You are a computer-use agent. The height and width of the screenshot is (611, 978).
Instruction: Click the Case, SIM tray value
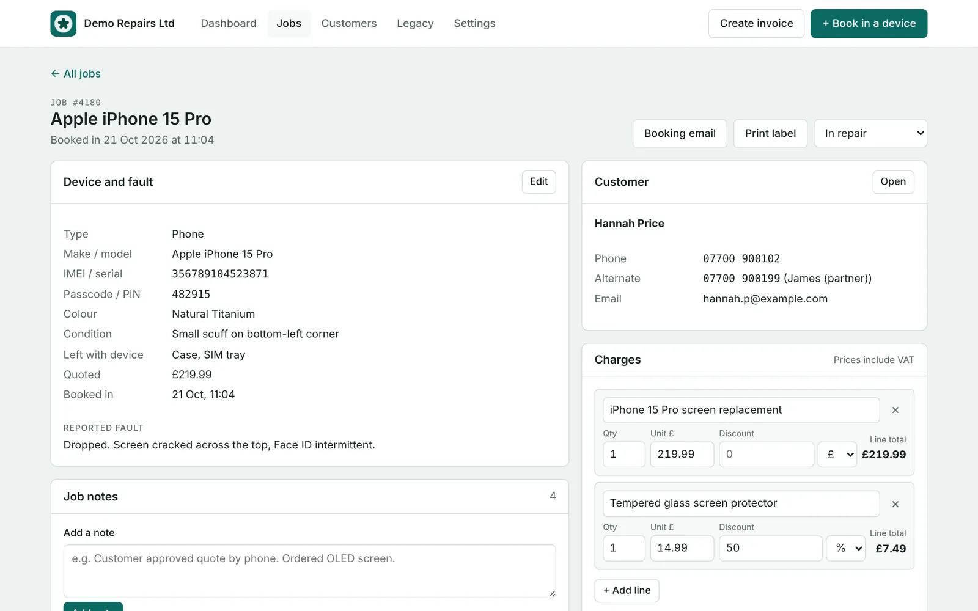(x=208, y=355)
